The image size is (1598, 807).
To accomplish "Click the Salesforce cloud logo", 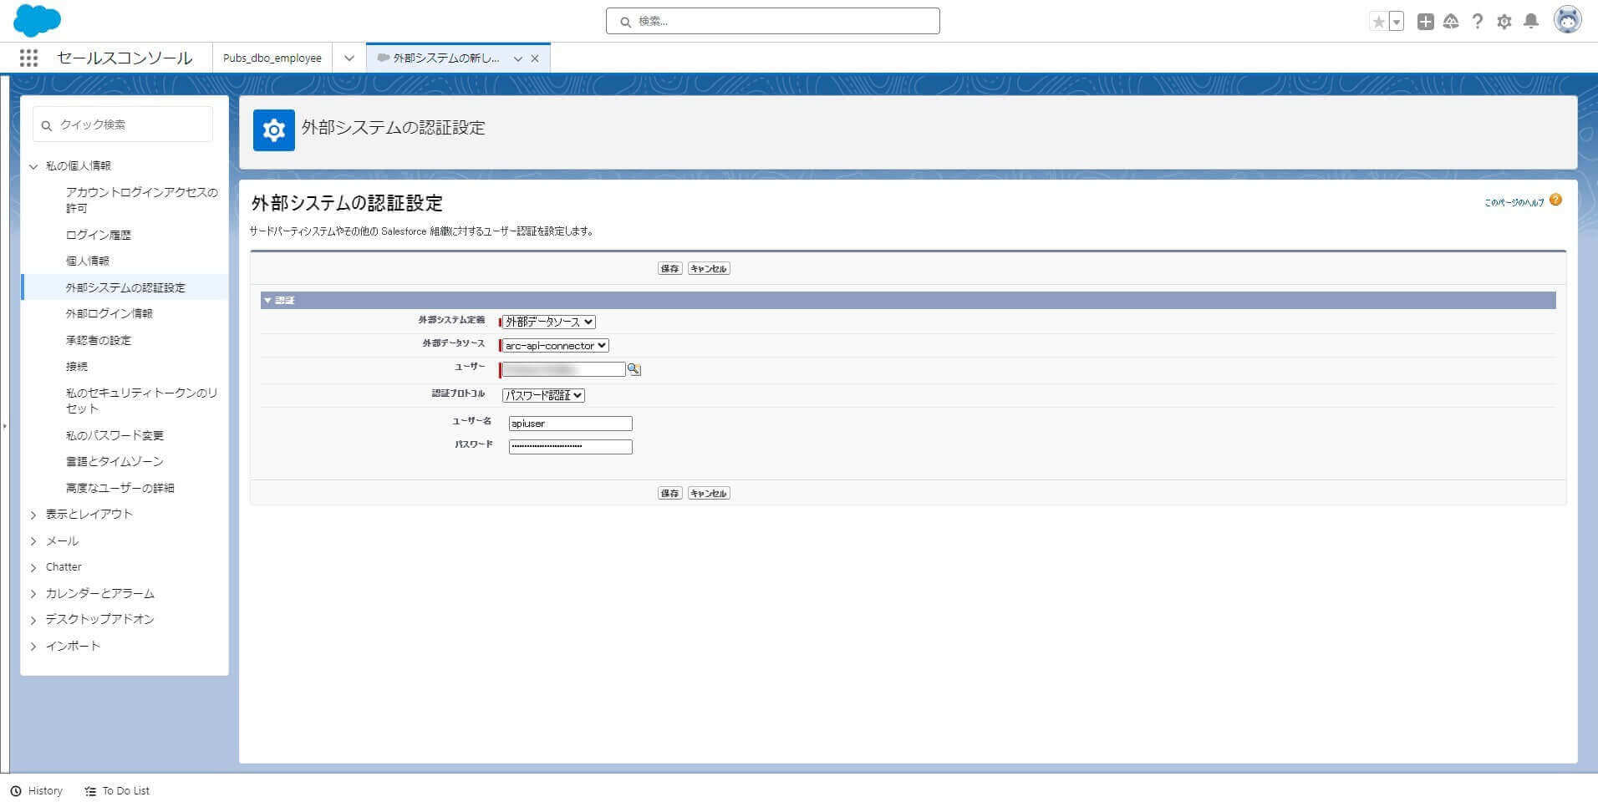I will [37, 20].
